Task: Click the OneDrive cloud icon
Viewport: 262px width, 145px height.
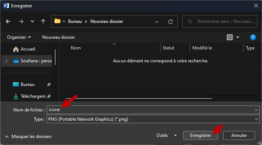Action: (16, 61)
